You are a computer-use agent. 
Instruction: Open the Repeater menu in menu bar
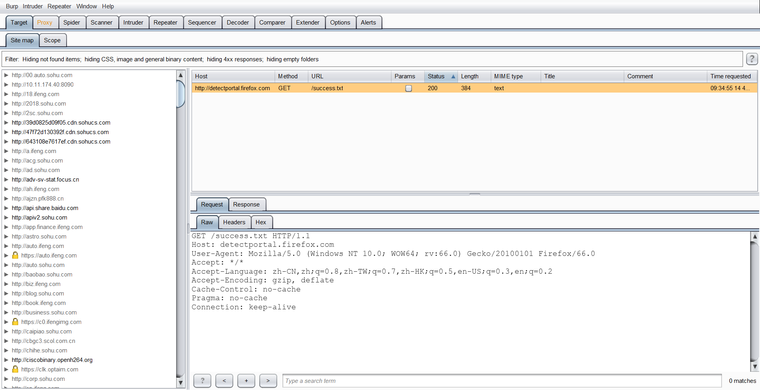[59, 6]
